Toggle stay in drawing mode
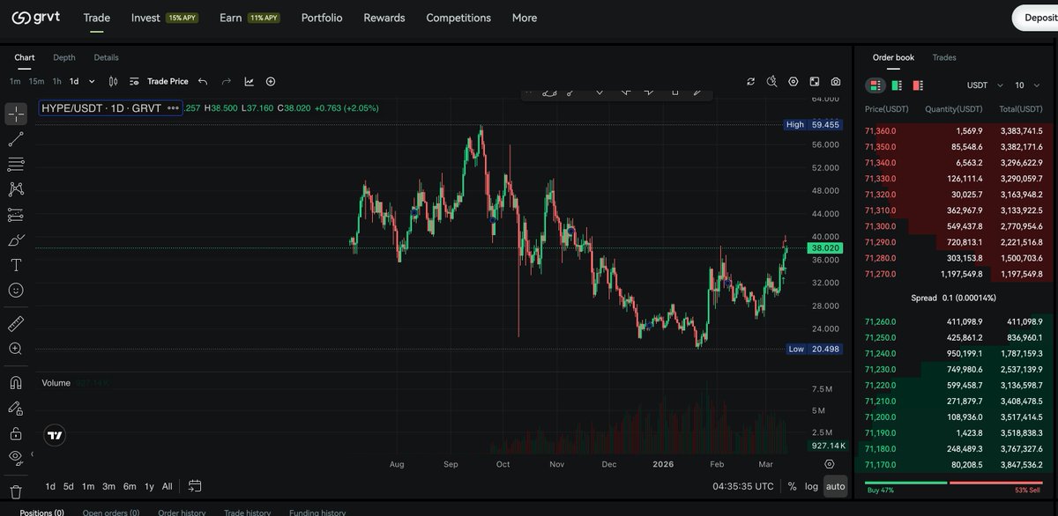The image size is (1058, 516). pos(16,408)
